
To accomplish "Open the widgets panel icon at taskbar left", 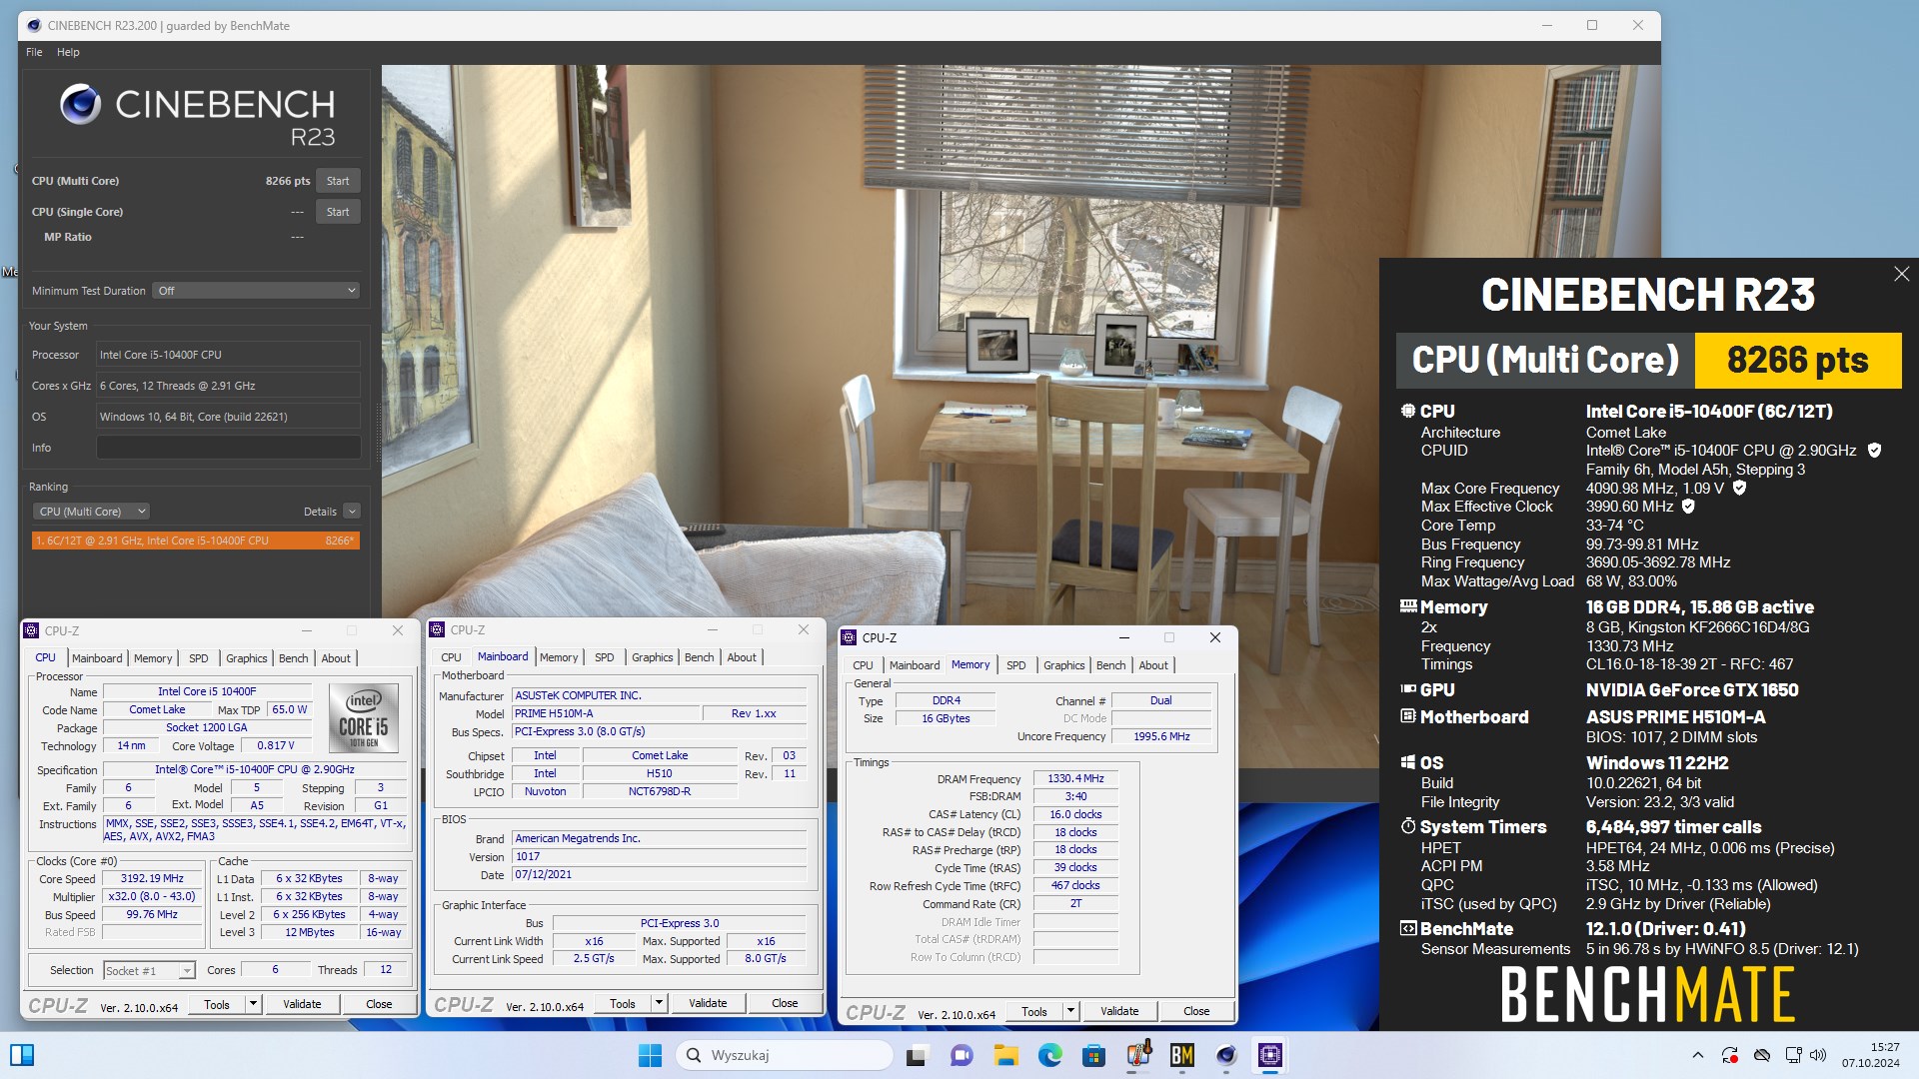I will click(x=22, y=1055).
